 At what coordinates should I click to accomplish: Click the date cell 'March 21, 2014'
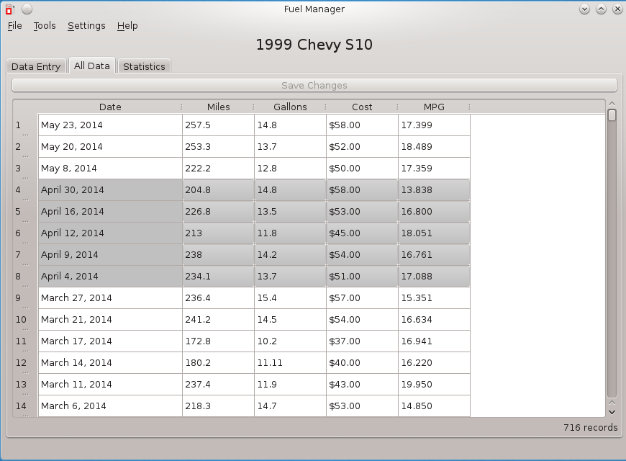(110, 320)
